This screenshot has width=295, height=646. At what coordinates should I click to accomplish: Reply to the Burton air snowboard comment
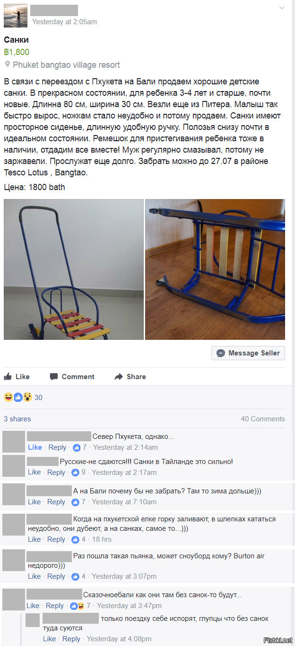pyautogui.click(x=56, y=576)
